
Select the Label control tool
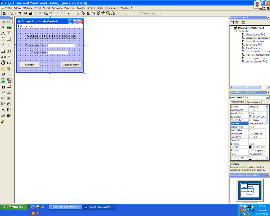coord(3,33)
